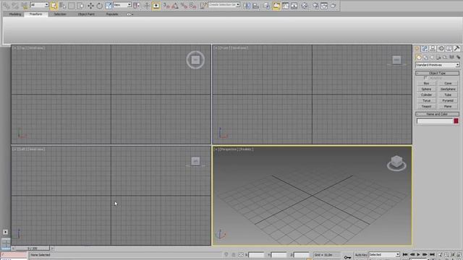
Task: Switch to Populate ribbon tab
Action: click(x=112, y=14)
